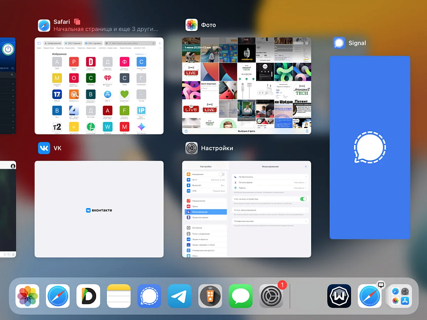Launch Signal from the dock
This screenshot has width=427, height=320.
(149, 295)
